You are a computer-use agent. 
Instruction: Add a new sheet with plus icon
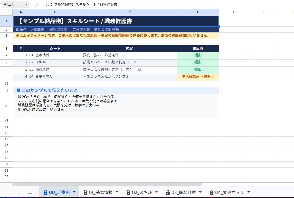(x=18, y=192)
